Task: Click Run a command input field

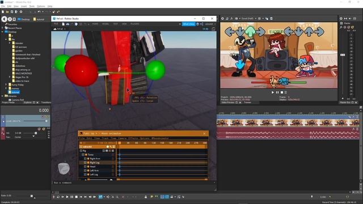Action: (x=134, y=182)
